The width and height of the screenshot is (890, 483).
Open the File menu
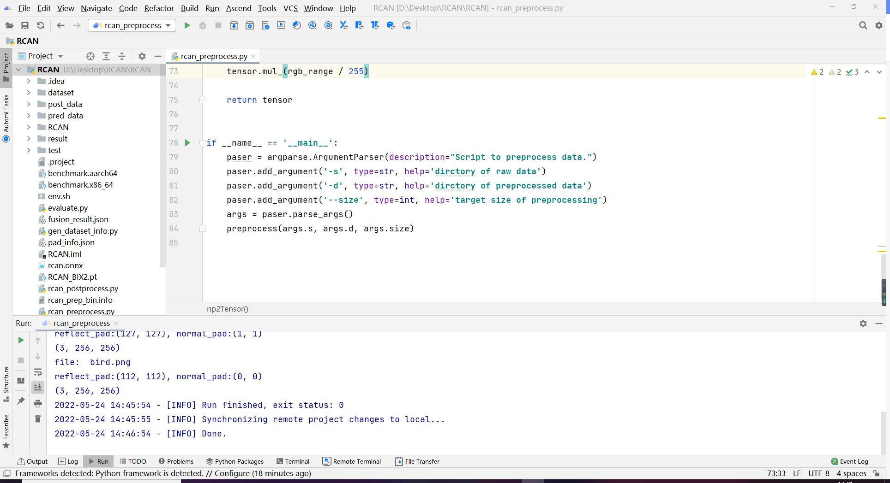click(x=24, y=8)
